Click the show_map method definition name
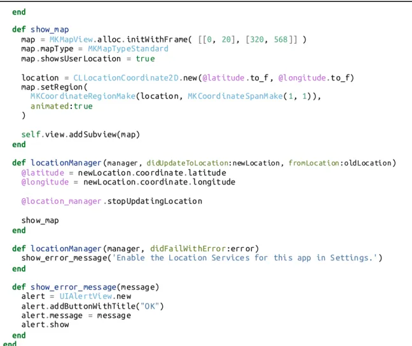This screenshot has width=412, height=346. coord(50,29)
